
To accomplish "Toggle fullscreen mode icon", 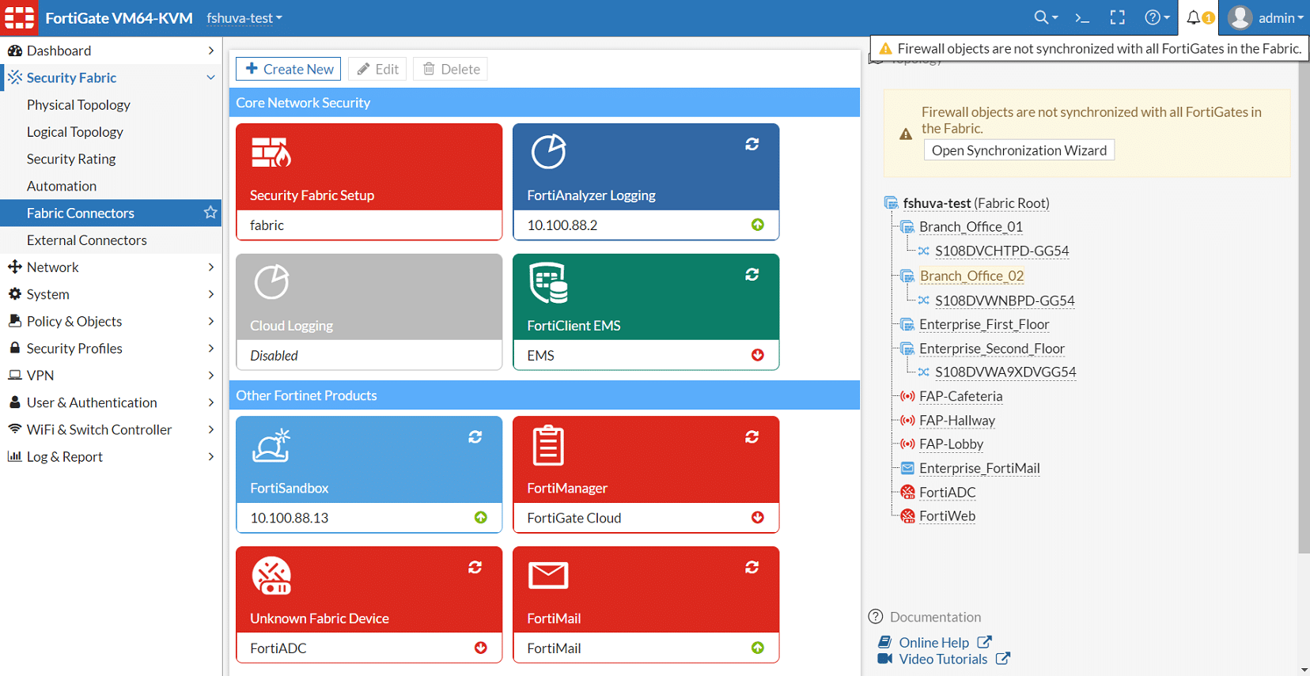I will [1117, 17].
